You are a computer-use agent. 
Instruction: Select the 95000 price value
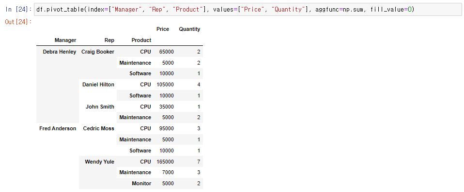coord(166,128)
